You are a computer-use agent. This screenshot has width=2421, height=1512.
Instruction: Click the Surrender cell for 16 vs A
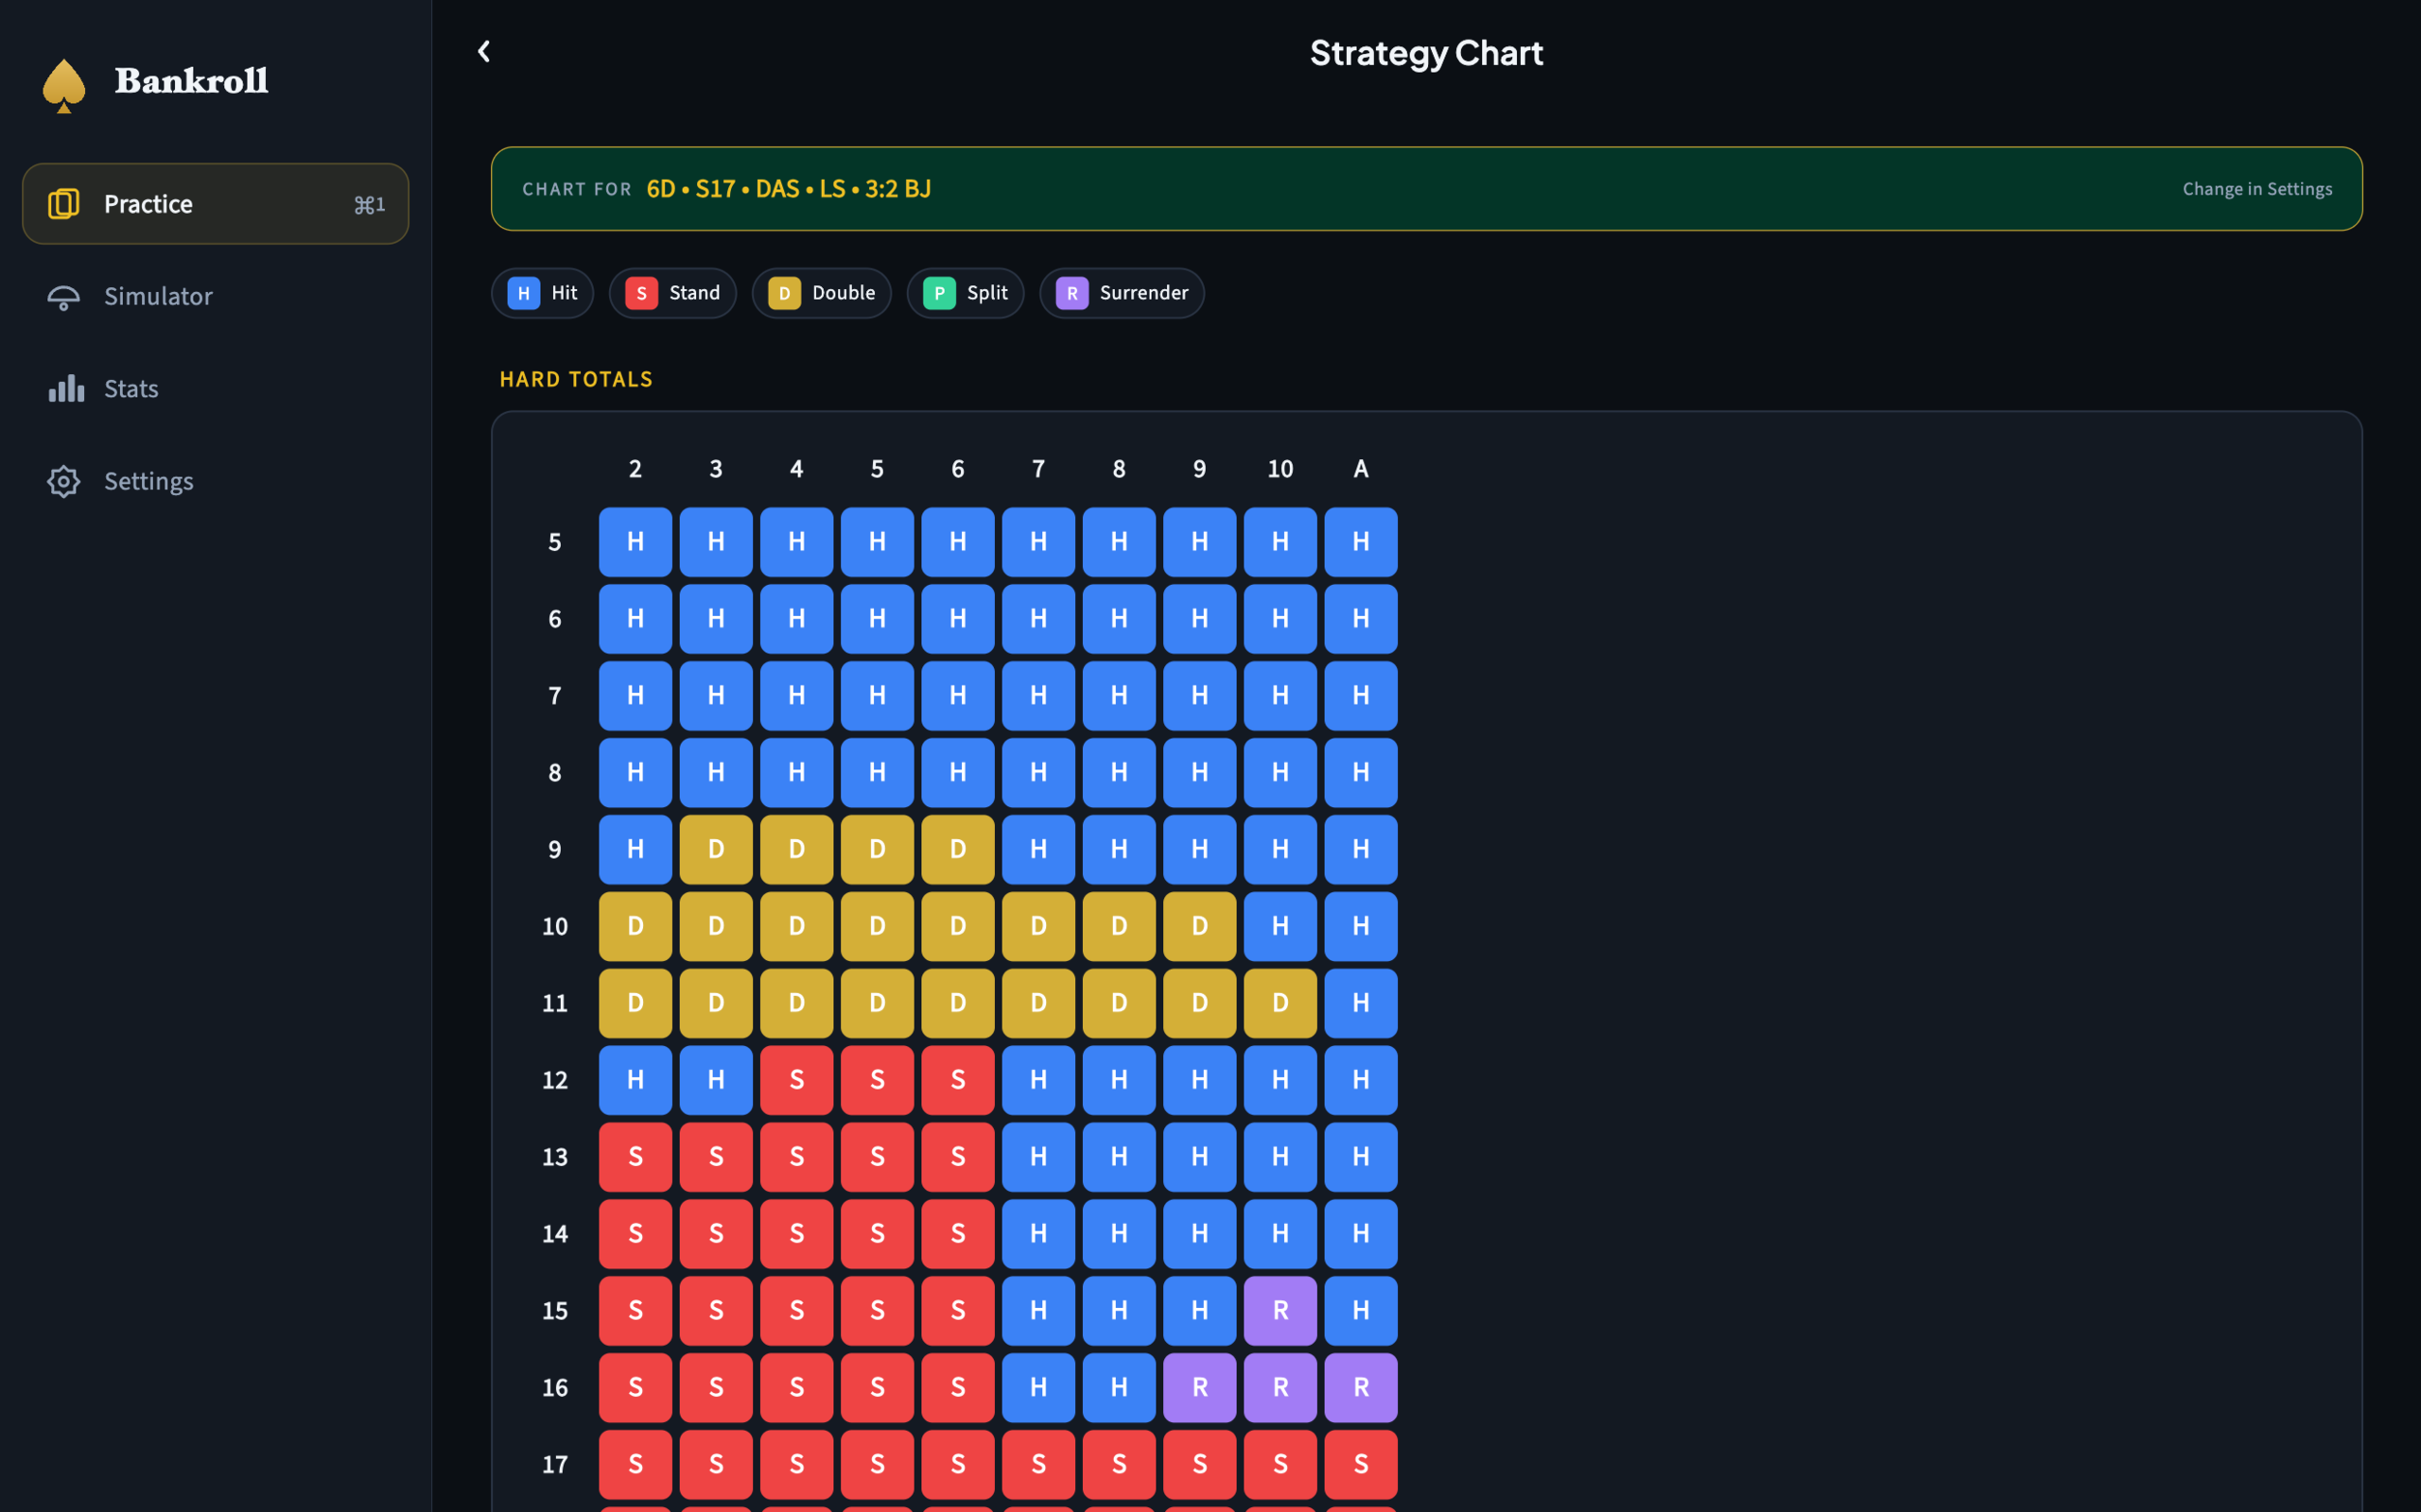coord(1361,1388)
